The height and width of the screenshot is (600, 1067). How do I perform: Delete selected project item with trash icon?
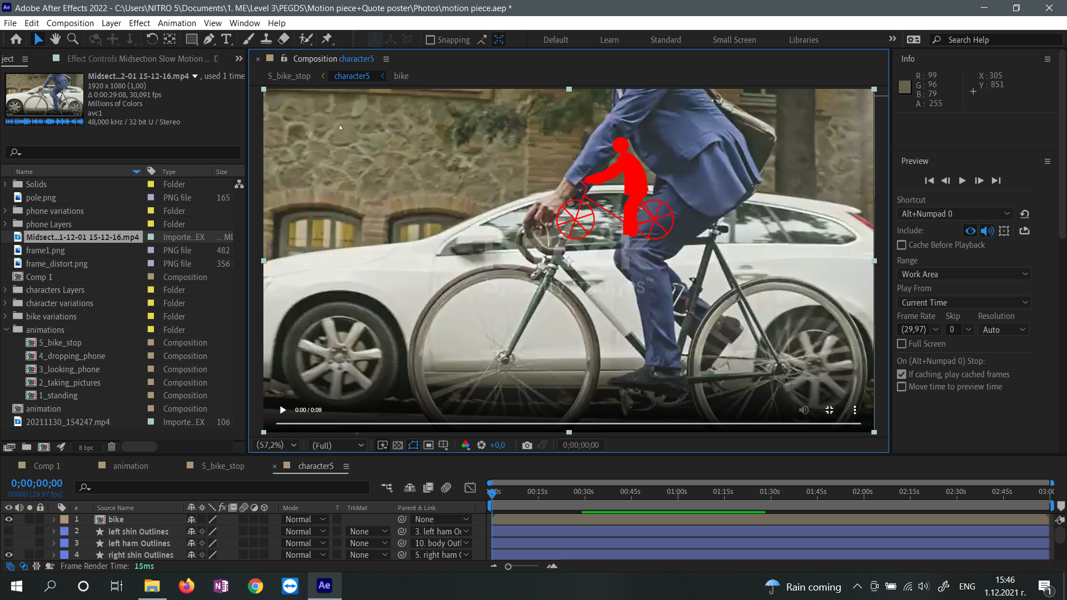[111, 447]
